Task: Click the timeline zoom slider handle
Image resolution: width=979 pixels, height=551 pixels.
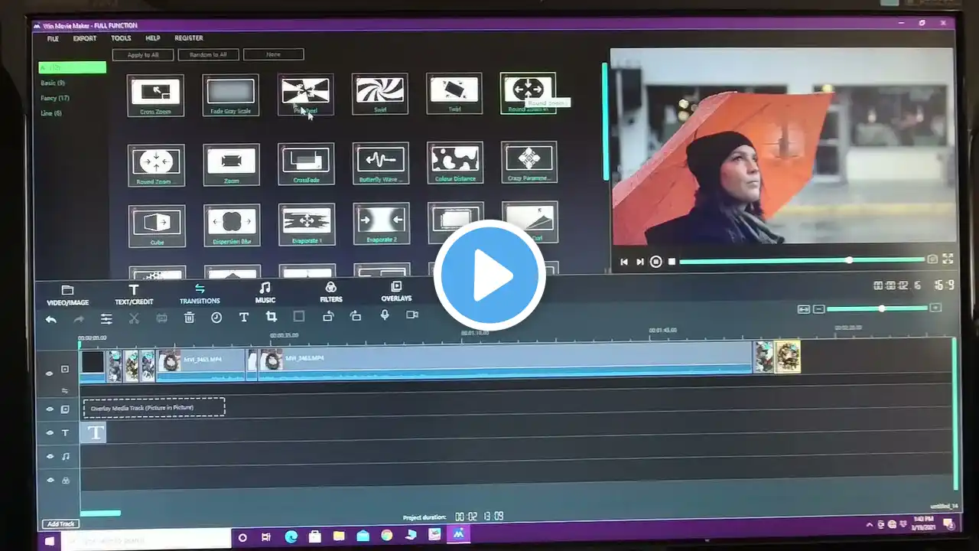Action: click(882, 308)
